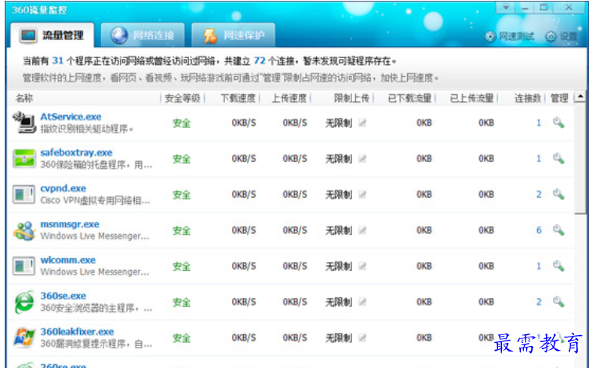Edit upload limit for msnmsgr.exe
The image size is (589, 368).
click(362, 230)
